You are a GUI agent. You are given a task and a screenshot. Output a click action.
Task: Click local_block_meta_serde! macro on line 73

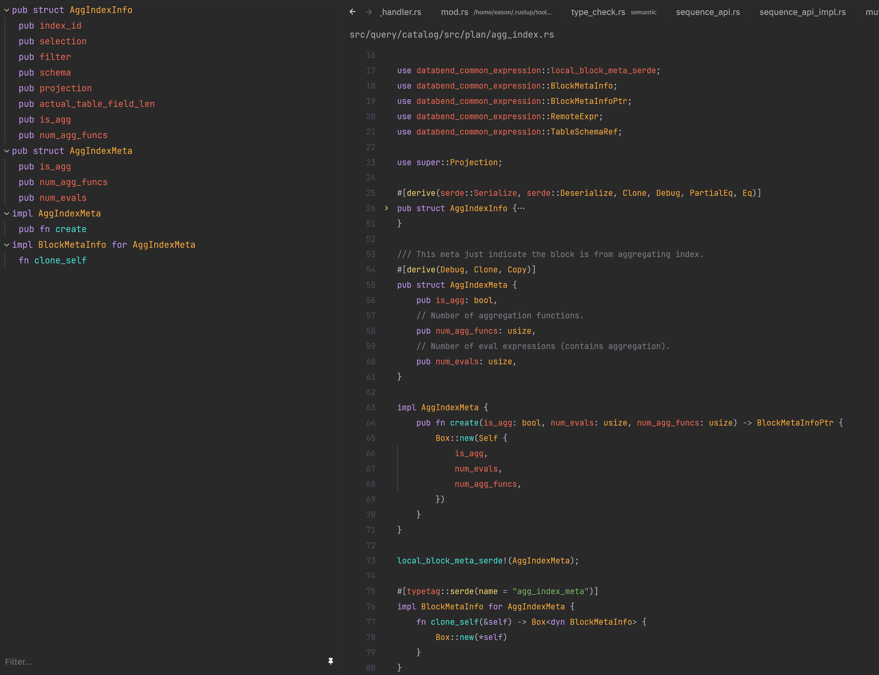(x=452, y=561)
